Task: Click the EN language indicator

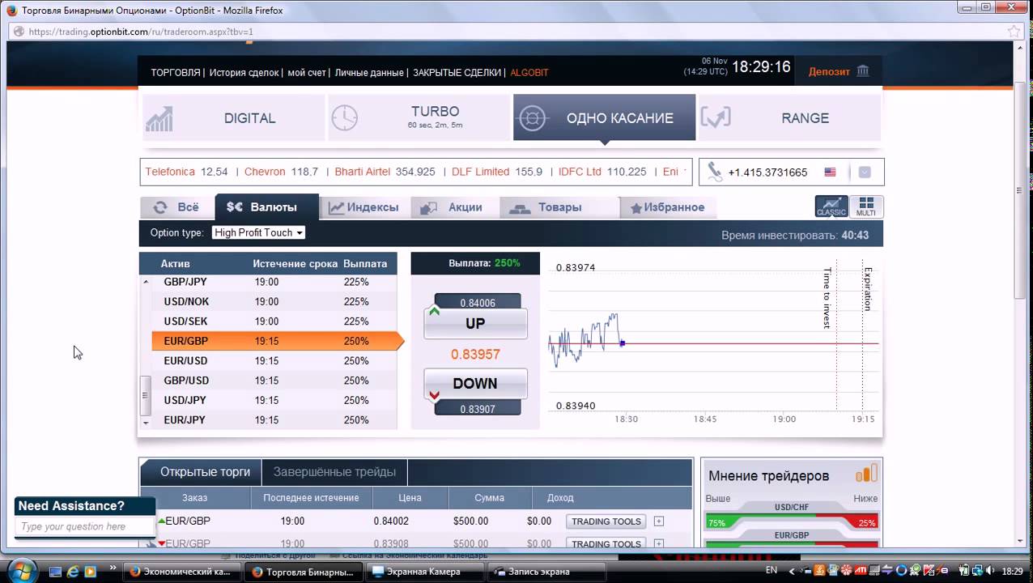Action: 772,570
